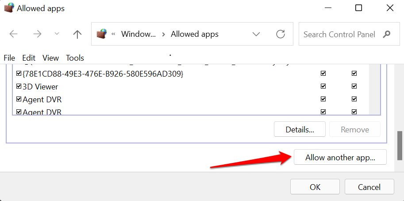Expand the address bar history dropdown
The width and height of the screenshot is (404, 201).
pyautogui.click(x=256, y=34)
